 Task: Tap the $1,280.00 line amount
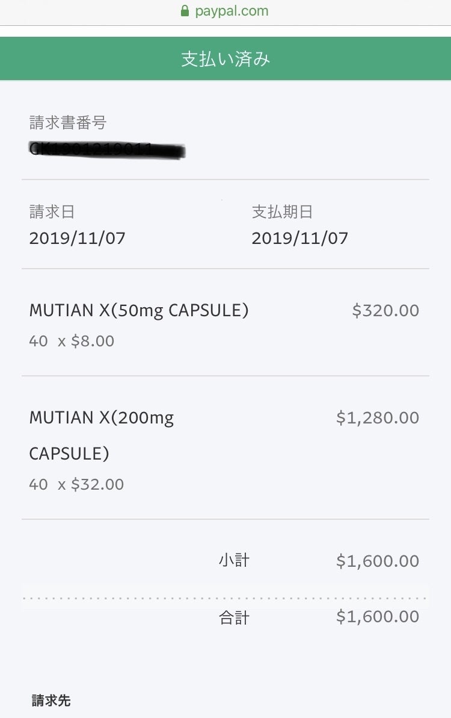tap(378, 418)
